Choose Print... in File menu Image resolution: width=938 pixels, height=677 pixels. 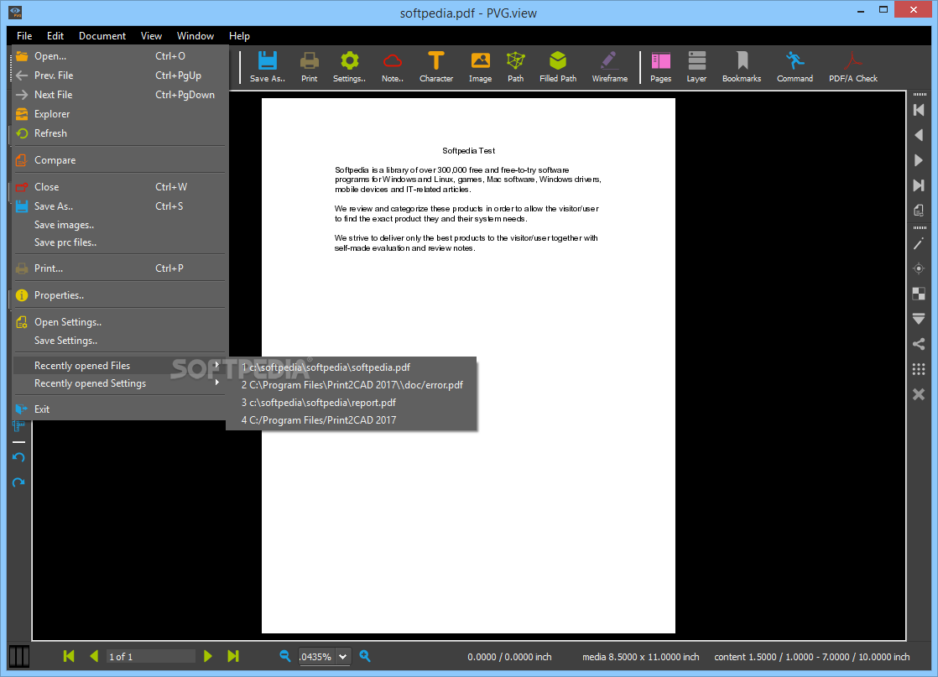120,268
